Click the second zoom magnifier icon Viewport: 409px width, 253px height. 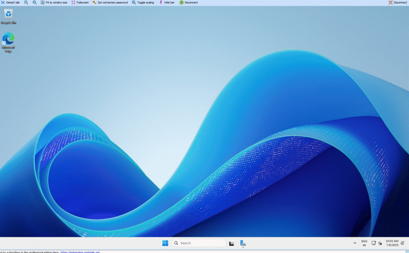34,2
